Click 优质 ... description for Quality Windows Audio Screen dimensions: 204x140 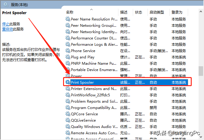pos(126,127)
